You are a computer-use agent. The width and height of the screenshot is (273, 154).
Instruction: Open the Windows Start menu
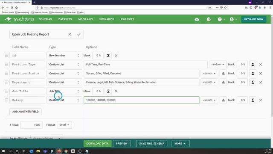click(x=3, y=151)
